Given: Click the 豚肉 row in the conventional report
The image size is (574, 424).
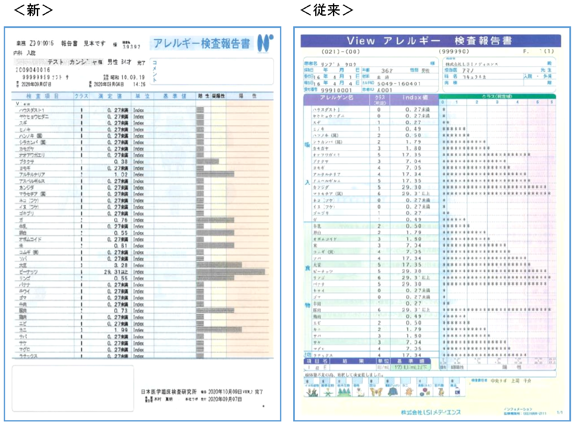Looking at the screenshot, I should point(430,310).
